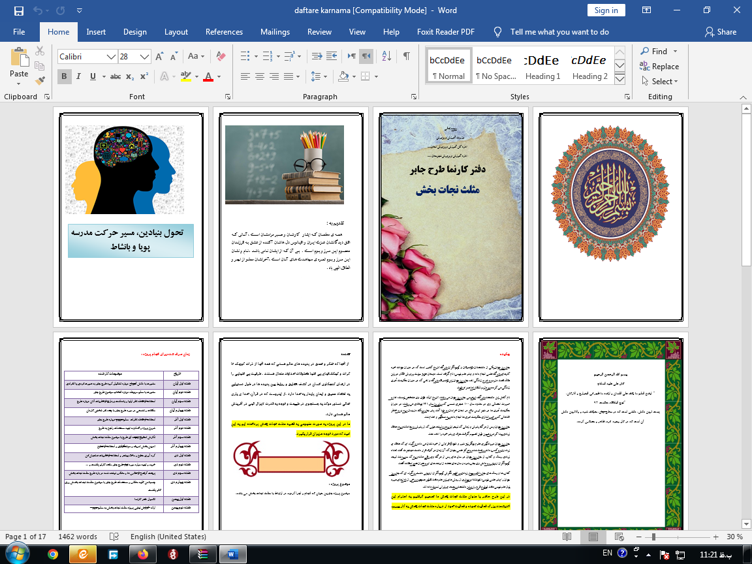Click the Heading 1 style thumbnail
Image resolution: width=752 pixels, height=564 pixels.
pos(542,65)
